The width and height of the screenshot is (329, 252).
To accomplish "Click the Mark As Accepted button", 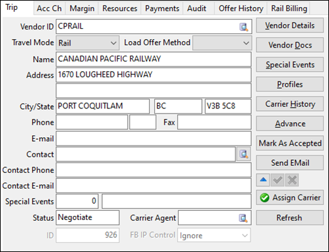I will coord(290,143).
